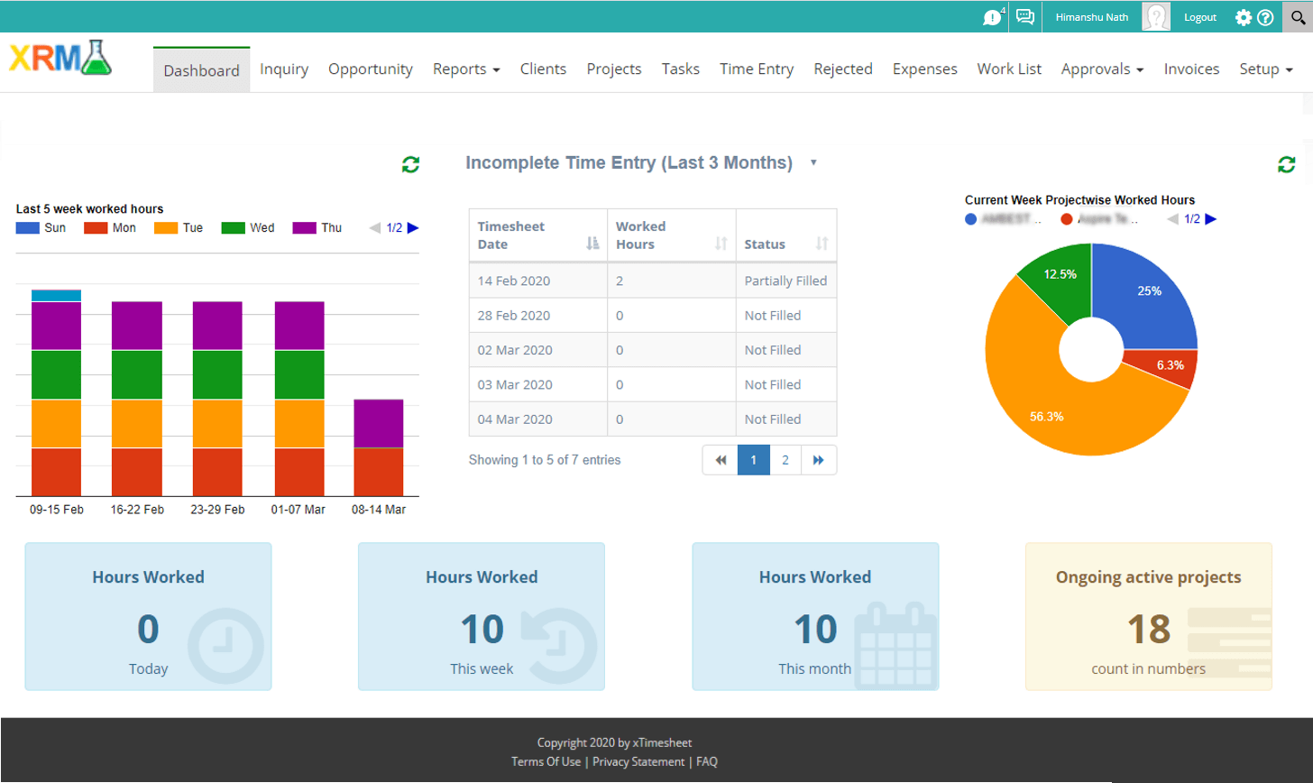Click the search magnifier icon
This screenshot has height=783, width=1313.
(1298, 17)
